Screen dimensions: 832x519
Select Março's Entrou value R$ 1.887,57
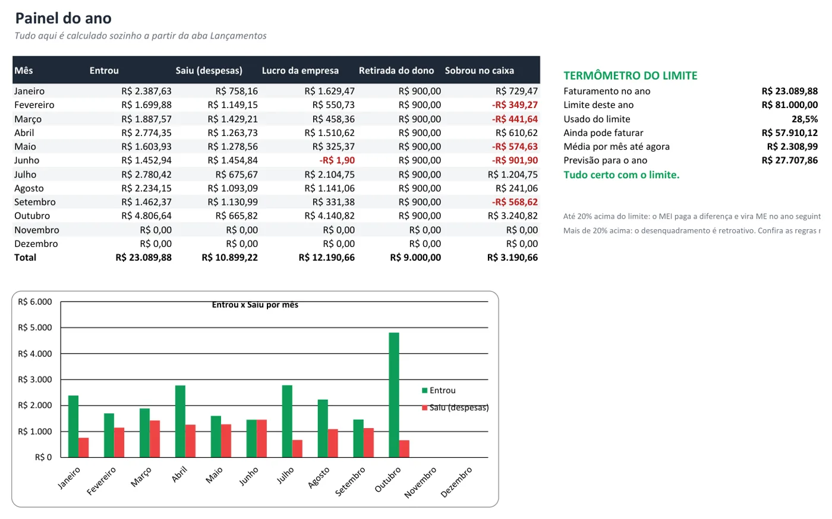click(146, 119)
